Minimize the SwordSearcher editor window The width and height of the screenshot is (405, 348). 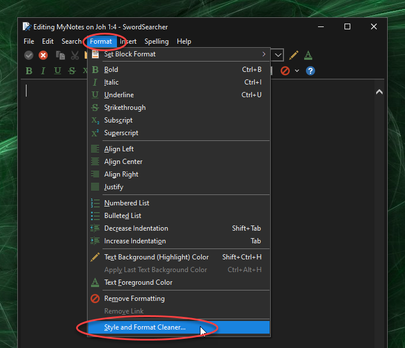[x=321, y=26]
